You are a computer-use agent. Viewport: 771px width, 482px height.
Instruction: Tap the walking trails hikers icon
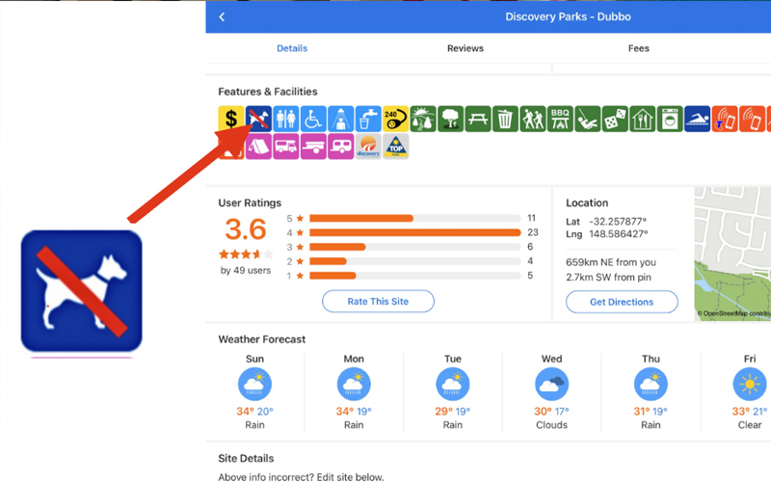[x=533, y=119]
